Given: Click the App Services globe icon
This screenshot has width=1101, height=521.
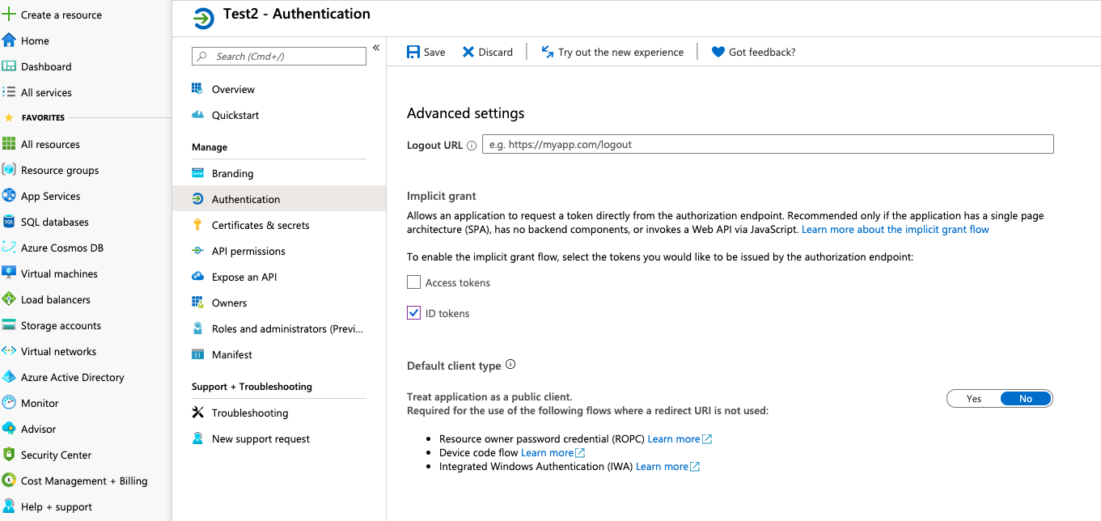Looking at the screenshot, I should point(9,196).
